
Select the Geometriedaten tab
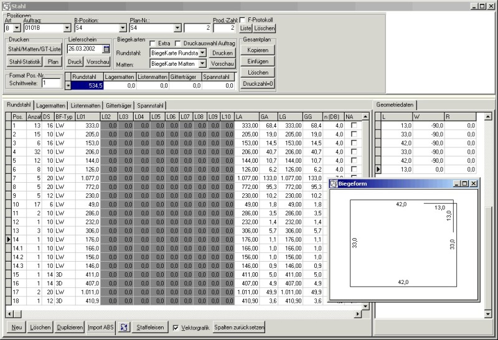pyautogui.click(x=395, y=104)
